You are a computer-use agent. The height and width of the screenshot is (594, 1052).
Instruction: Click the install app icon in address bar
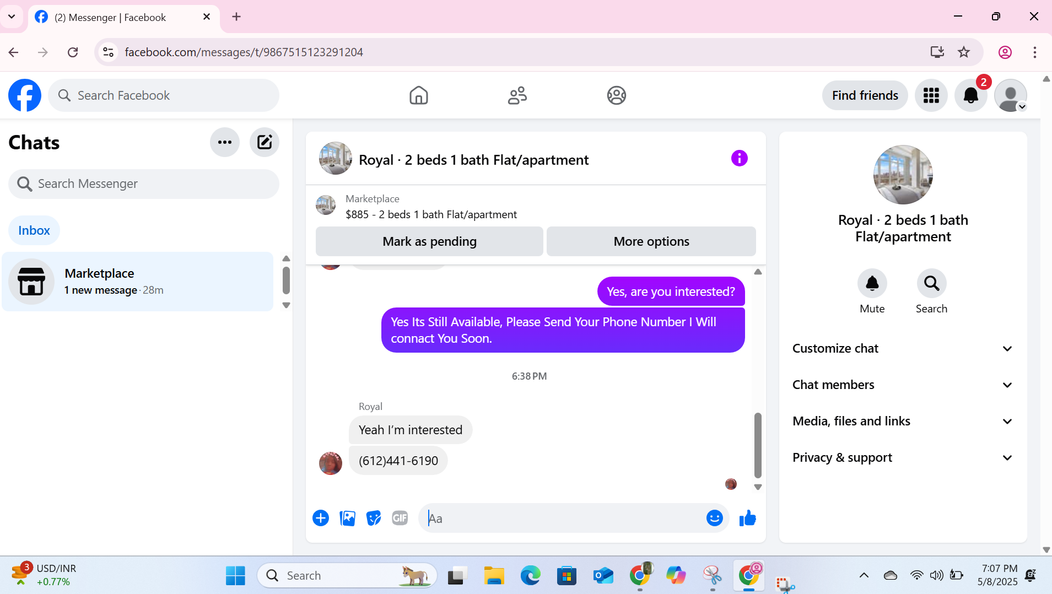pyautogui.click(x=937, y=52)
